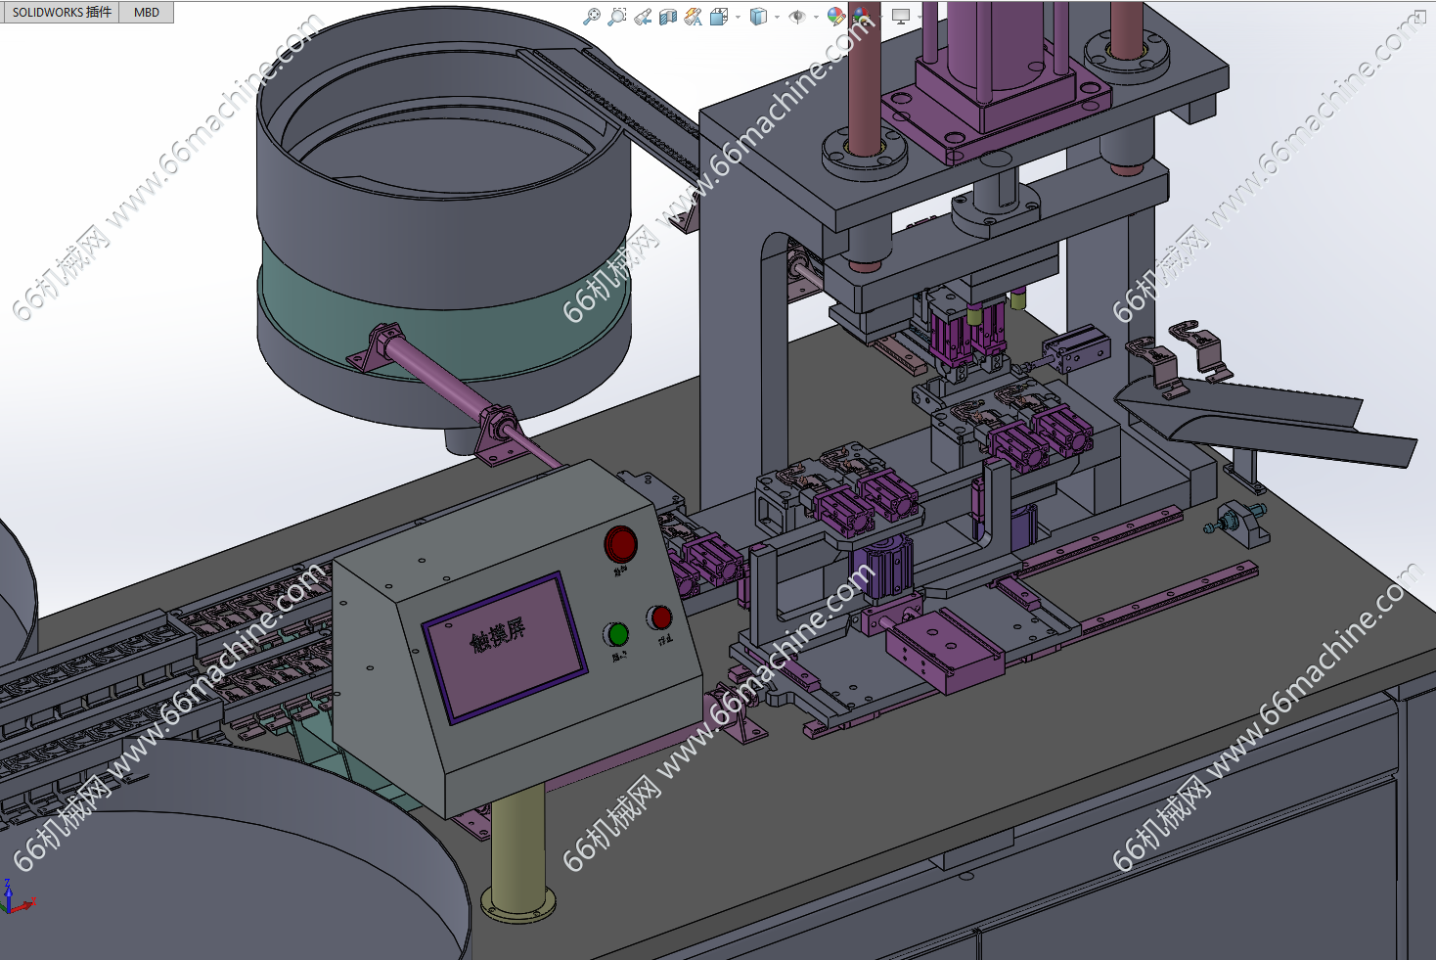Image resolution: width=1436 pixels, height=960 pixels.
Task: Expand the View Orientation dropdown arrow
Action: pos(738,17)
